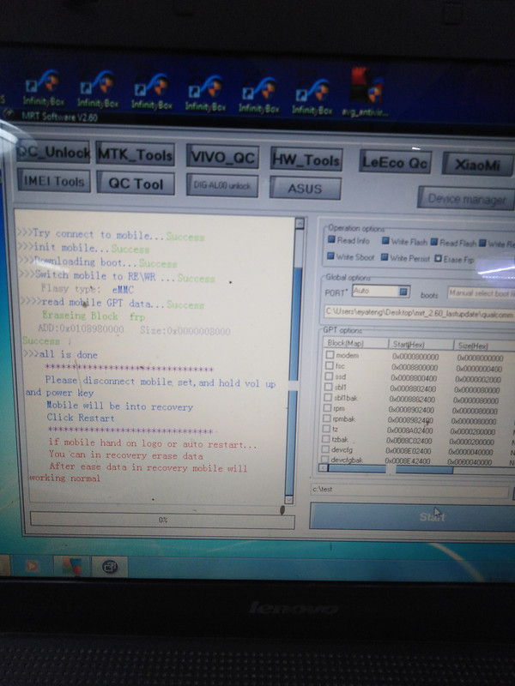Viewport: 515px width, 686px height.
Task: Toggle the Read Flash checkbox
Action: point(434,242)
